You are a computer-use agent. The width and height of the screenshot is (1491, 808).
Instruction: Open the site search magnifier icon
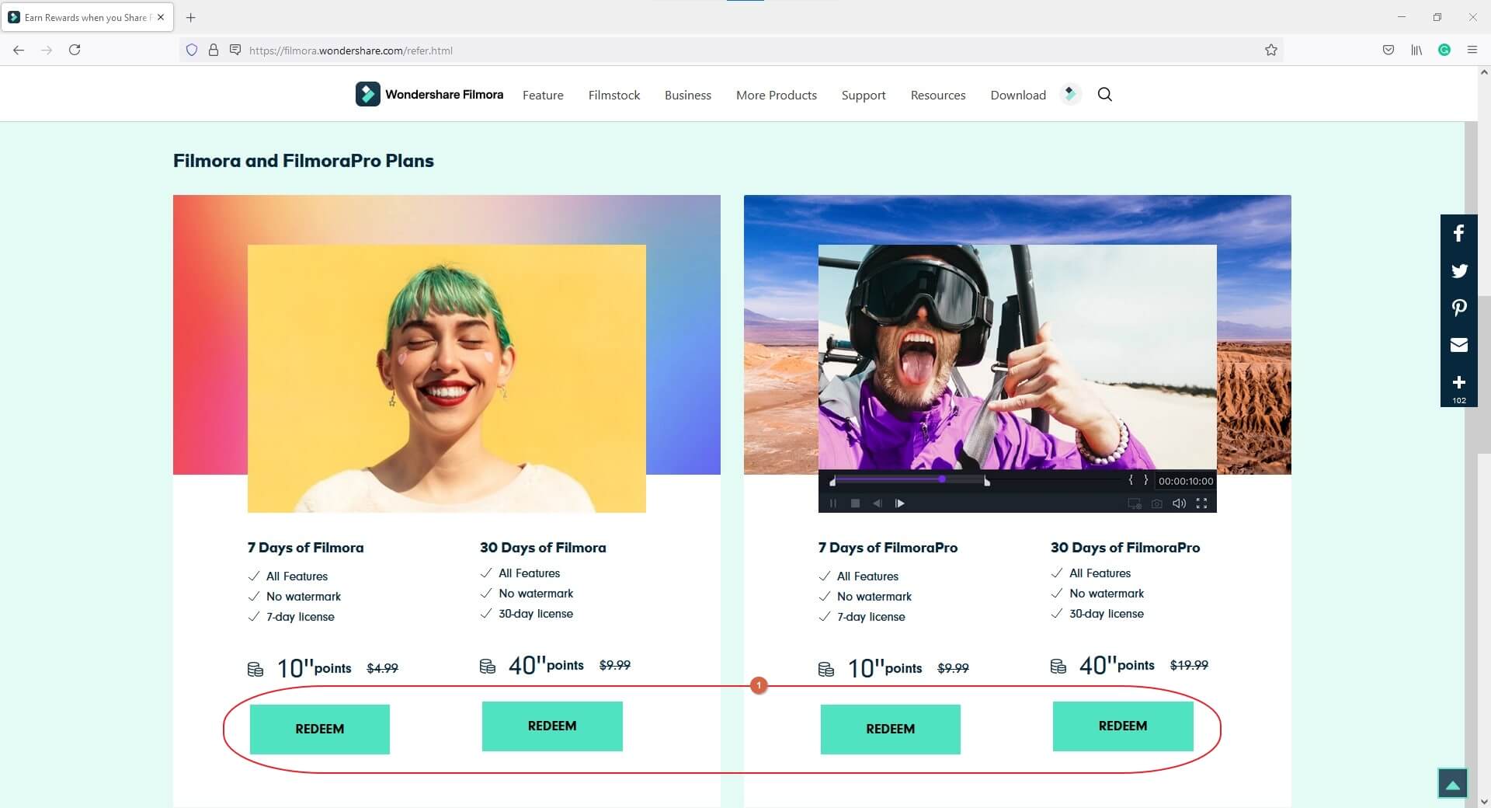tap(1104, 95)
